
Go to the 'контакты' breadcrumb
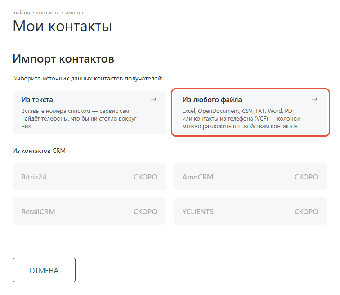pyautogui.click(x=47, y=13)
